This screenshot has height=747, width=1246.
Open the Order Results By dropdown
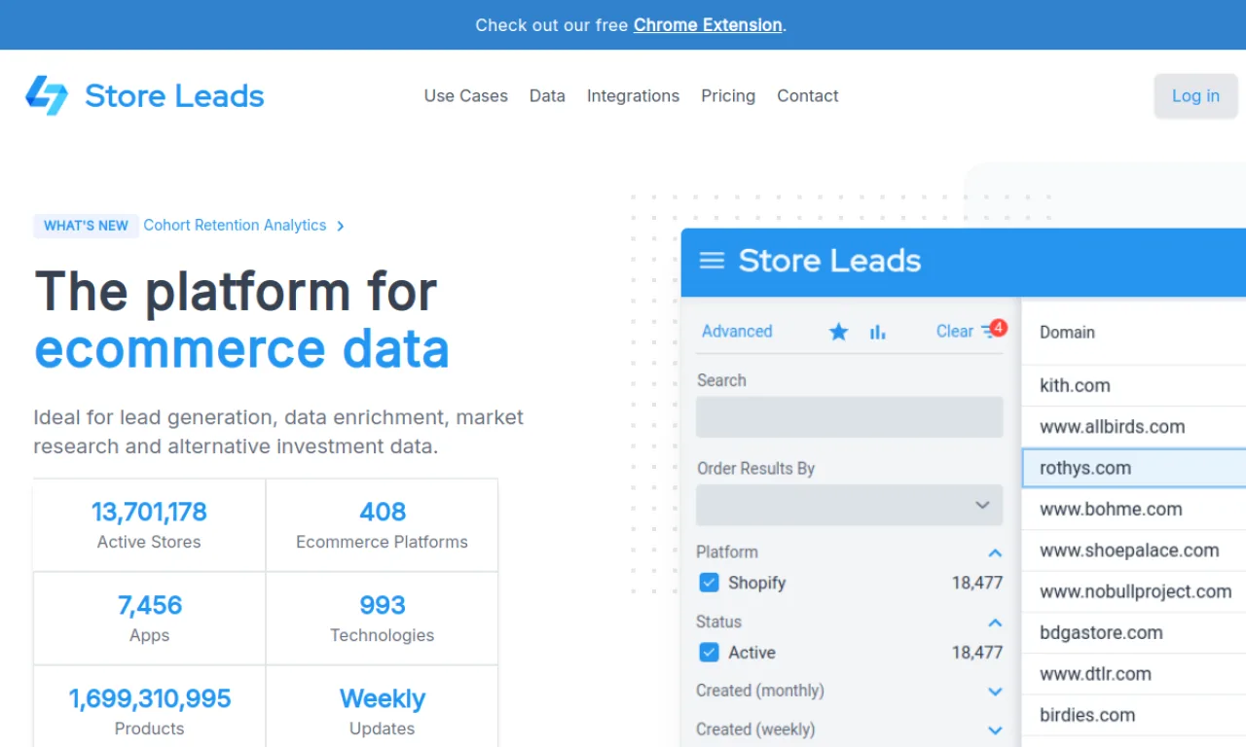(850, 505)
